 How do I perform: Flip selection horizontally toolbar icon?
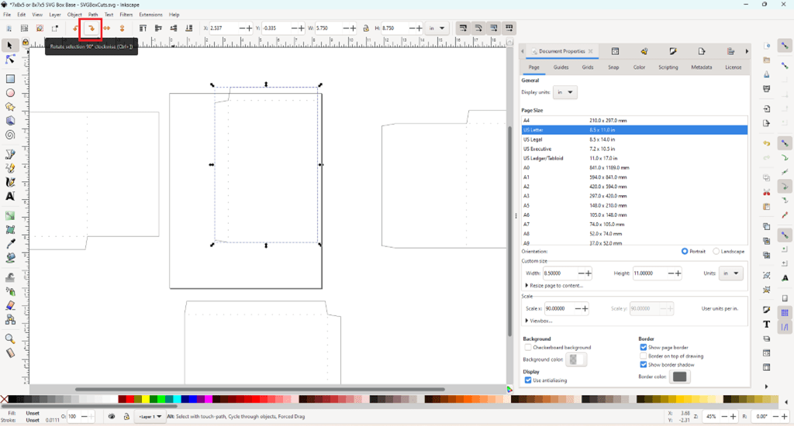pos(107,29)
